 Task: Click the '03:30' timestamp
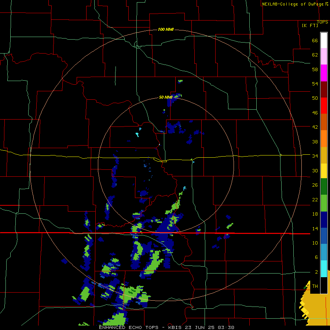226,327
